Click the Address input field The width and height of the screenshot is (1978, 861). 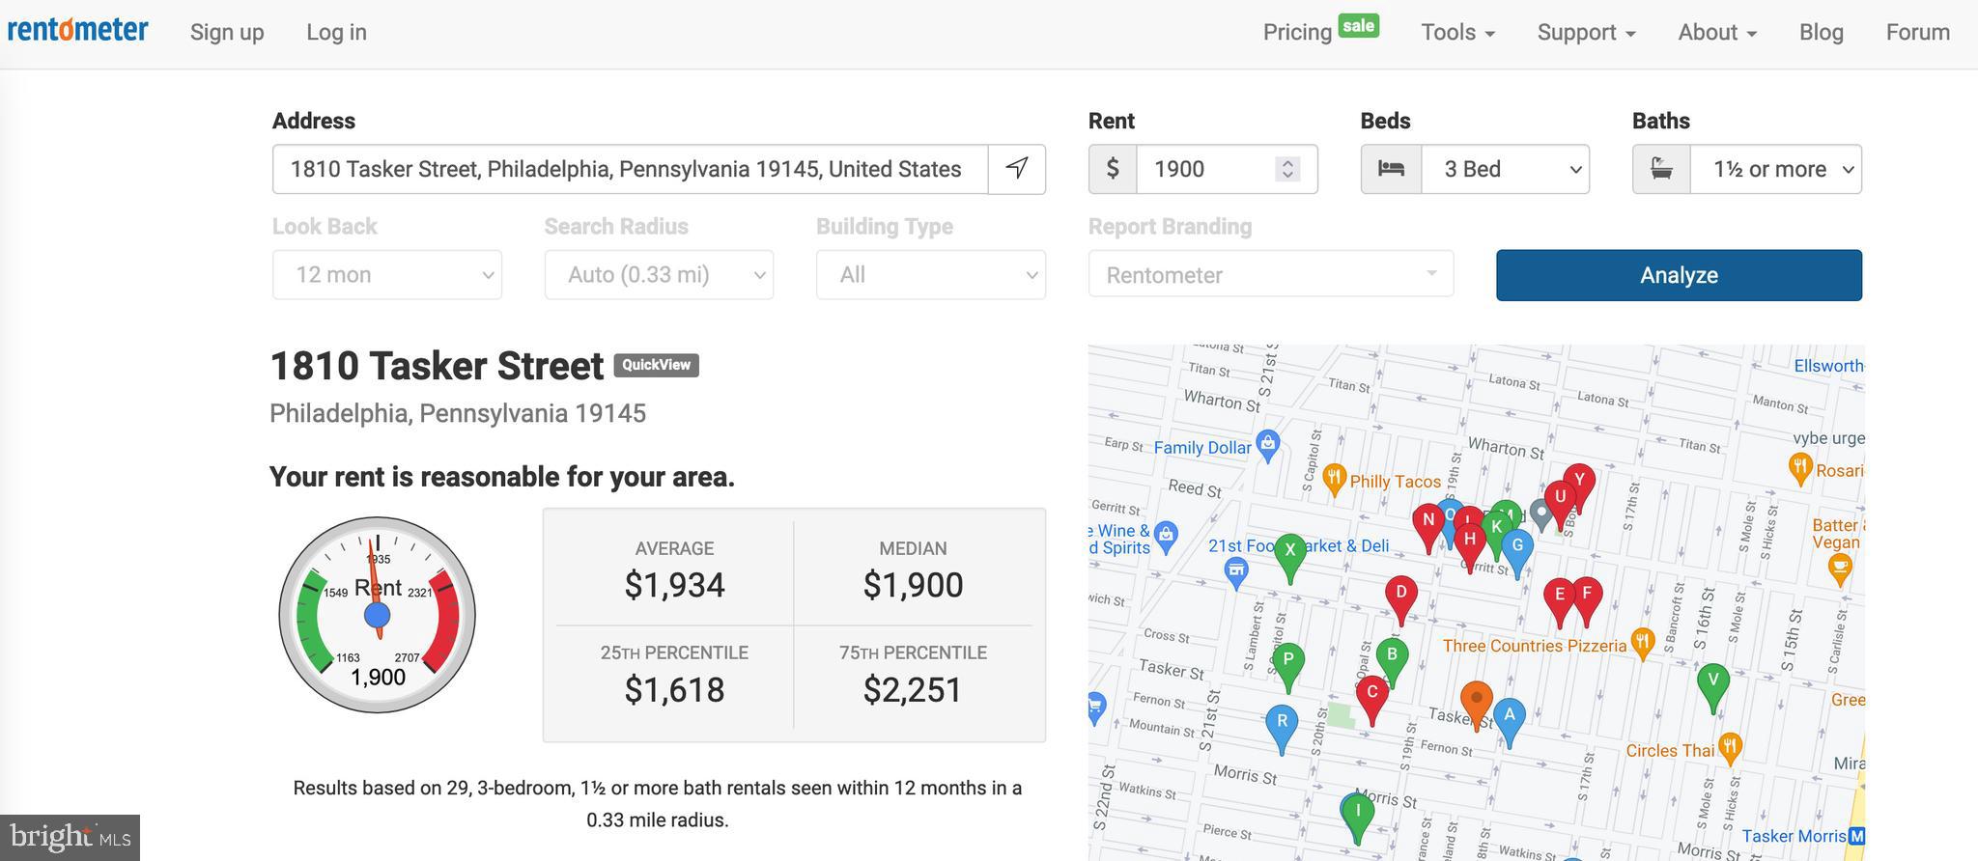pyautogui.click(x=630, y=169)
